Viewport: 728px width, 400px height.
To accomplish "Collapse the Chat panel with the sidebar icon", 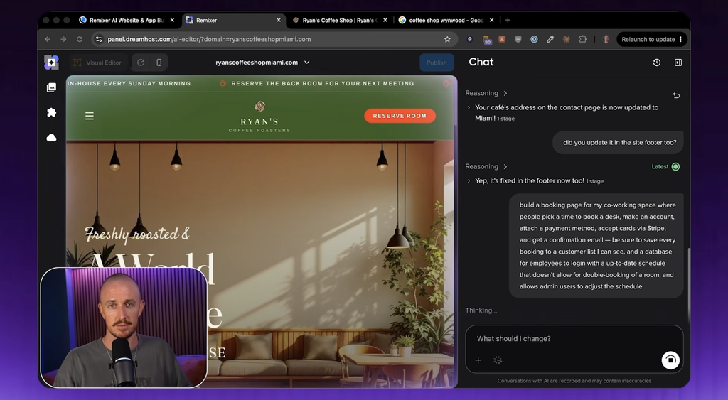I will pyautogui.click(x=678, y=63).
